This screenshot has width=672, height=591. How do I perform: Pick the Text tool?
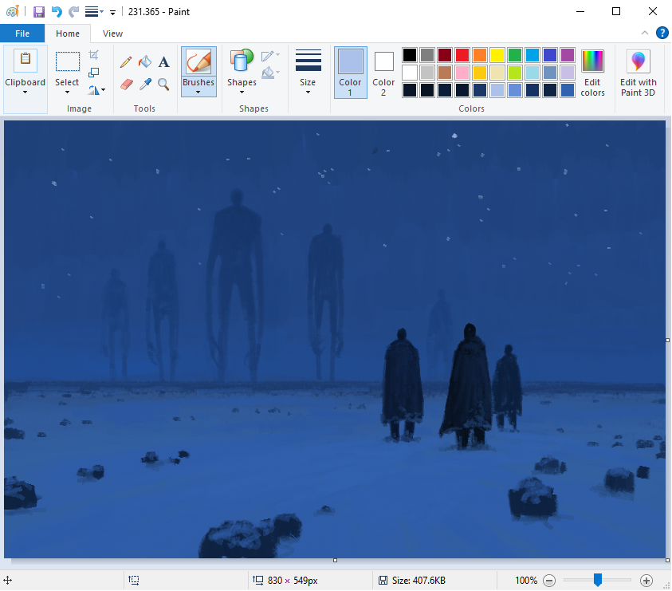pyautogui.click(x=163, y=61)
